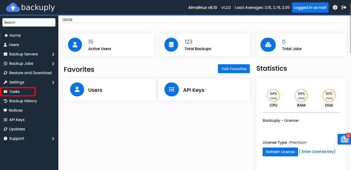Image resolution: width=351 pixels, height=170 pixels.
Task: Expand the Backup Servers submenu
Action: 53,54
